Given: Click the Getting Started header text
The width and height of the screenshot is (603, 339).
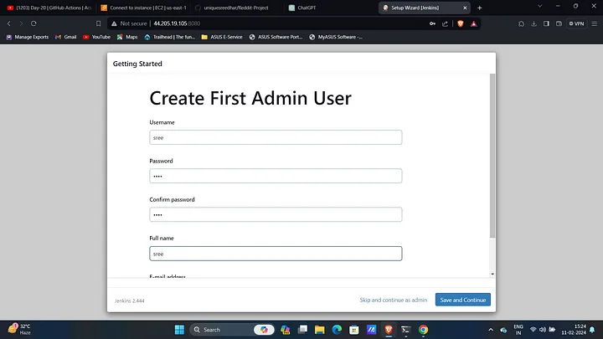Looking at the screenshot, I should point(137,64).
